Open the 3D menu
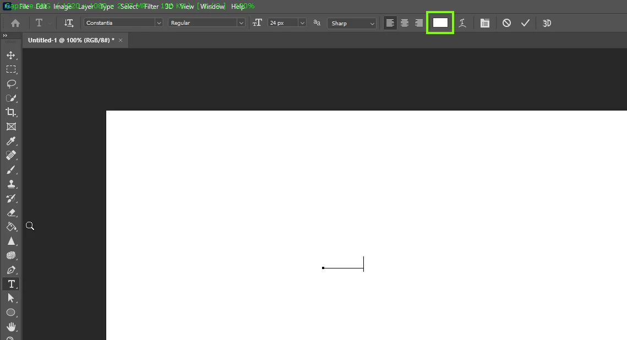 169,7
